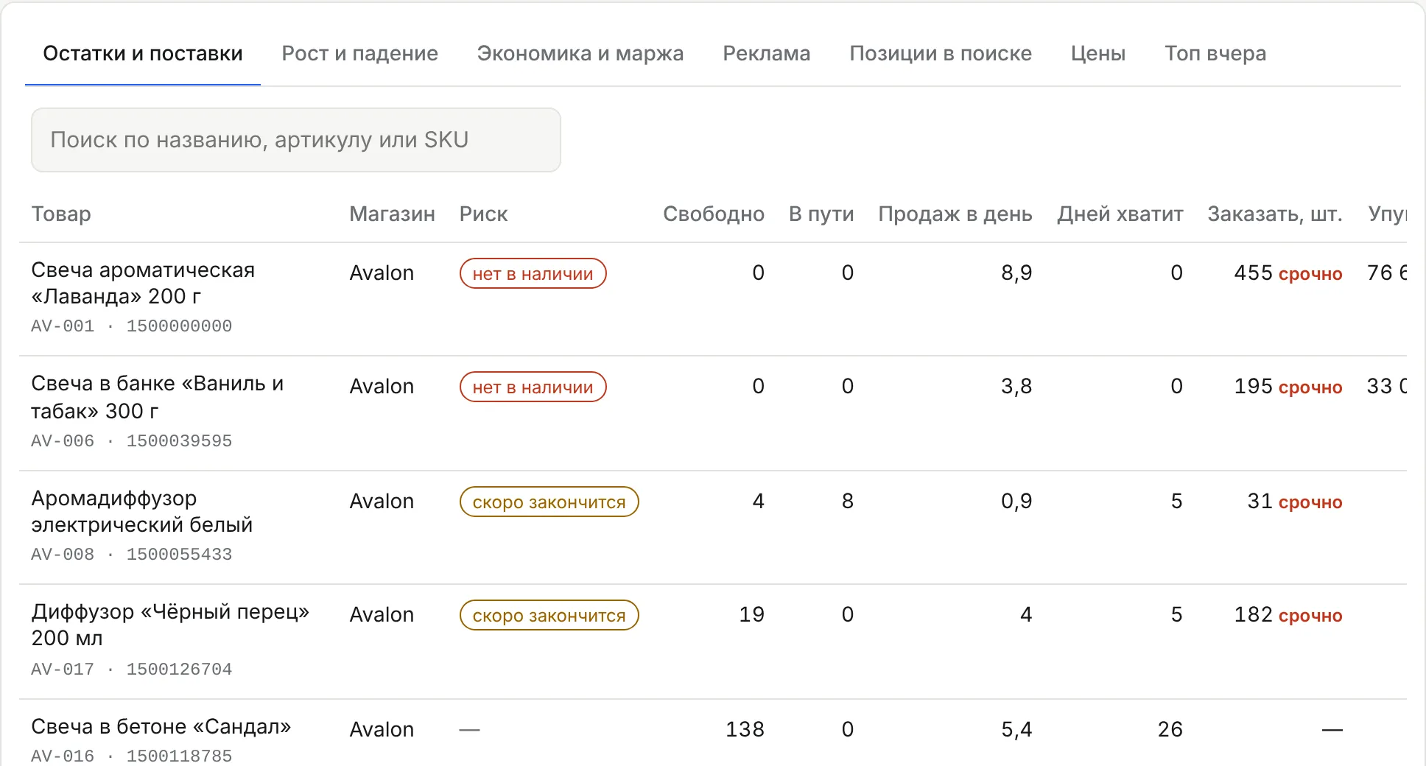Switch to the «Топ вчера» tab
Screen dimensions: 1426x766
pos(1215,54)
